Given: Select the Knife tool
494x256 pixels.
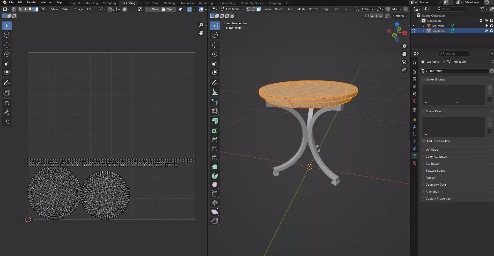Looking at the screenshot, I should [x=215, y=158].
